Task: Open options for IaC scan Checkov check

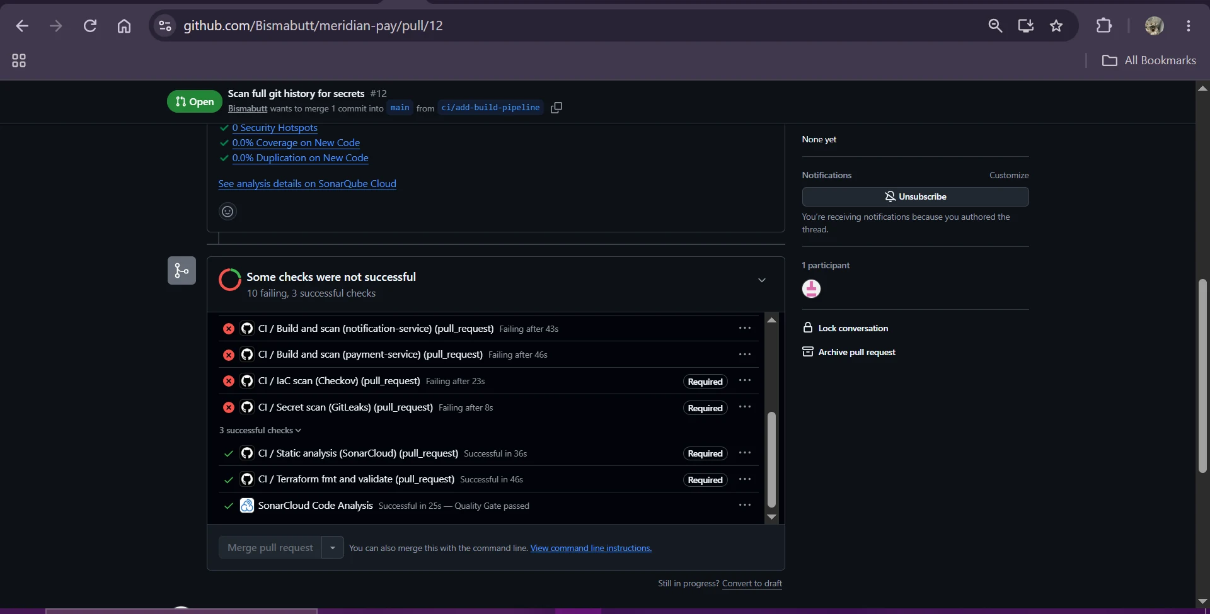Action: tap(745, 381)
